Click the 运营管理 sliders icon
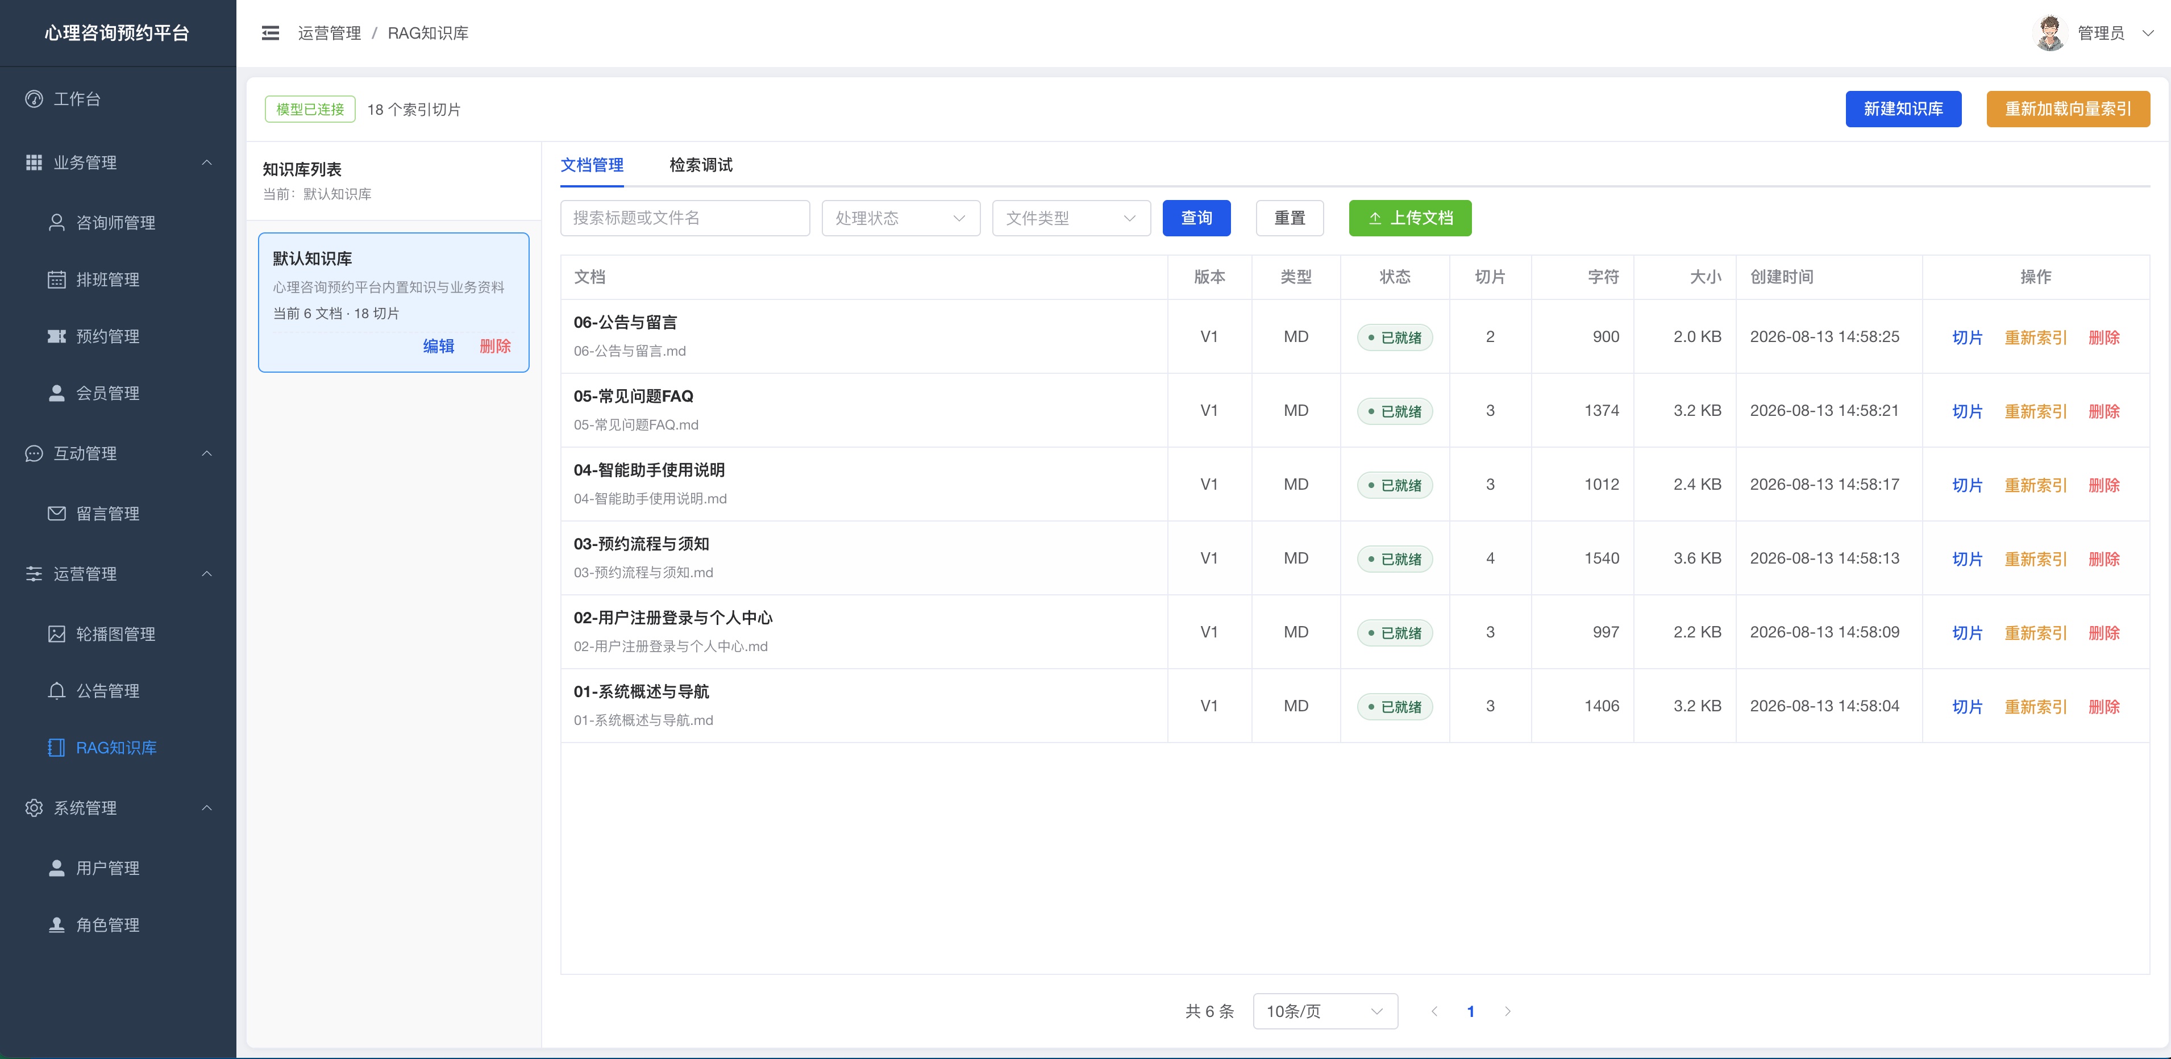This screenshot has width=2171, height=1059. tap(34, 574)
